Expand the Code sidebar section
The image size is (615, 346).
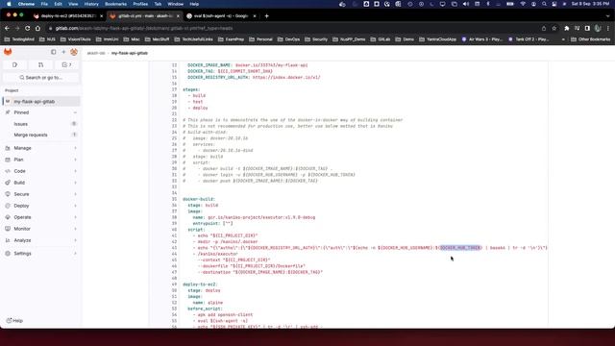pyautogui.click(x=41, y=171)
